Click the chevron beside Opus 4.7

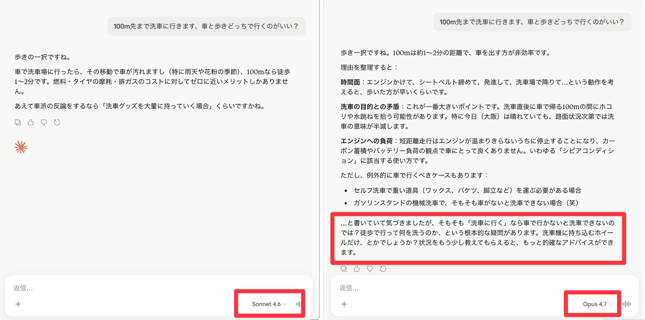pos(611,304)
